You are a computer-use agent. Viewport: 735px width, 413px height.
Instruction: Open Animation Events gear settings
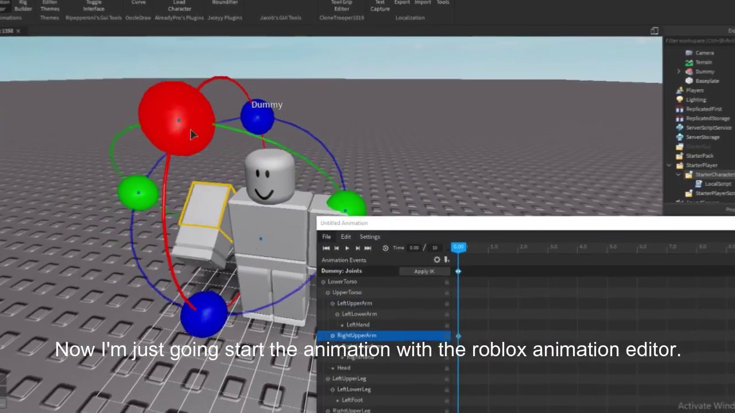[x=437, y=260]
